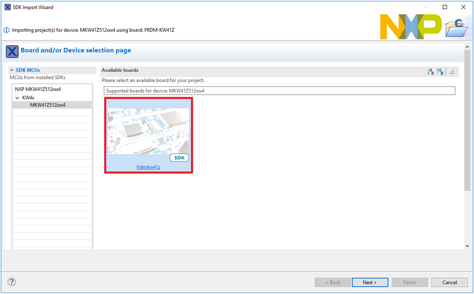The width and height of the screenshot is (474, 294).
Task: Select the frdmkw41z board thumbnail image
Action: coord(148,131)
